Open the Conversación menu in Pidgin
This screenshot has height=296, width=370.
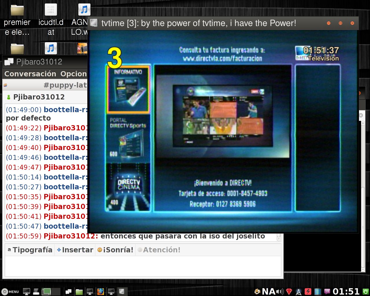click(30, 74)
